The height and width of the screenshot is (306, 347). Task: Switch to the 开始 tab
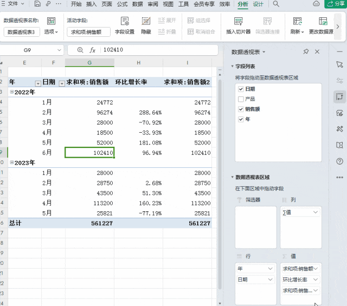76,4
